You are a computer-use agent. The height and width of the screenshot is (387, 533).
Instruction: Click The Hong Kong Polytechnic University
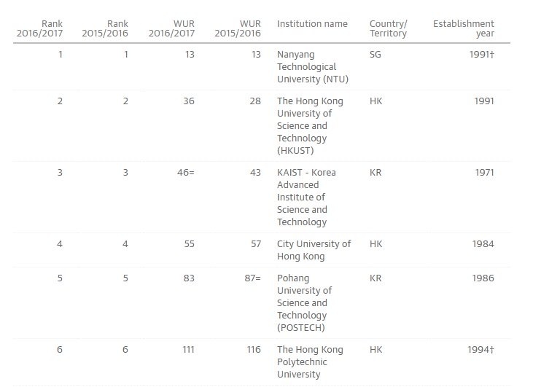coord(310,361)
